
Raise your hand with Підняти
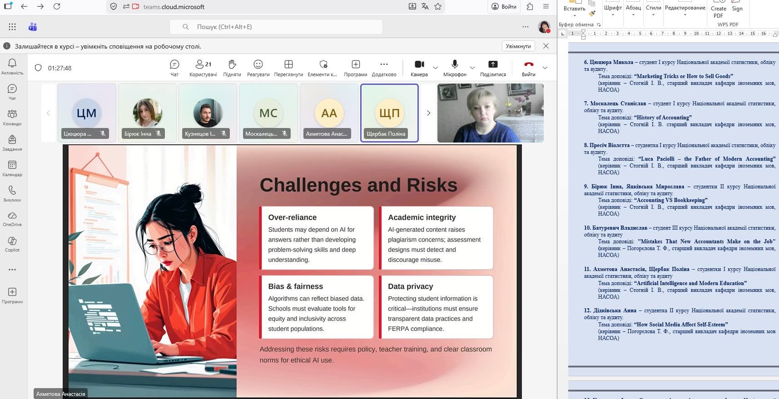coord(232,68)
